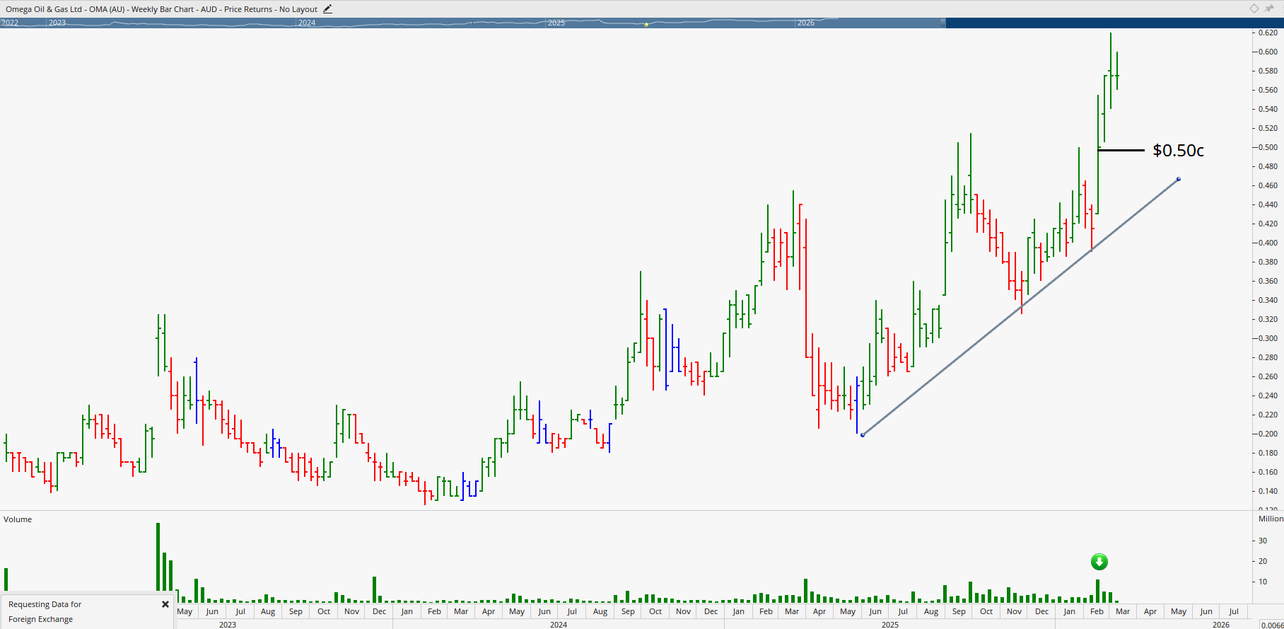Image resolution: width=1284 pixels, height=629 pixels.
Task: Click the 2024 year label on bottom axis
Action: pyautogui.click(x=559, y=625)
